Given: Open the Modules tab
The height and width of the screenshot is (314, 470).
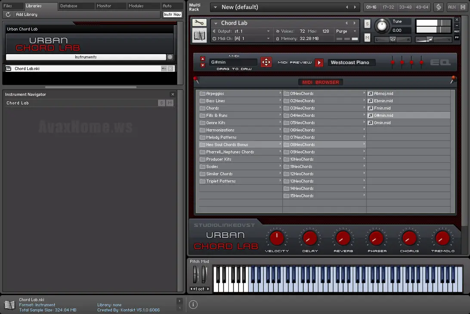Looking at the screenshot, I should 143,6.
